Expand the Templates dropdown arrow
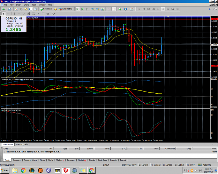Image resolution: width=218 pixels, height=174 pixels. click(134, 9)
